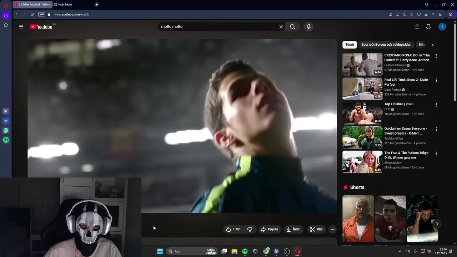Open Aria AI in Opera sidebar
This screenshot has width=457, height=257.
click(x=6, y=111)
